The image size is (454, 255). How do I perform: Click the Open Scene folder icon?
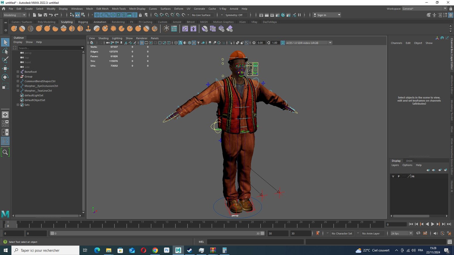[40, 15]
